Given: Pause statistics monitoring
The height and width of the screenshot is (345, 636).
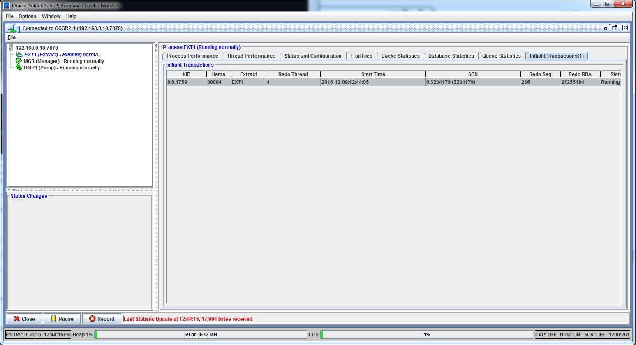Looking at the screenshot, I should tap(62, 319).
